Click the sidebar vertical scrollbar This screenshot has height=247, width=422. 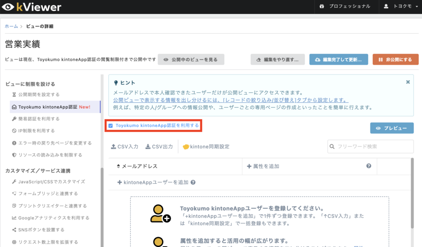[x=102, y=207]
